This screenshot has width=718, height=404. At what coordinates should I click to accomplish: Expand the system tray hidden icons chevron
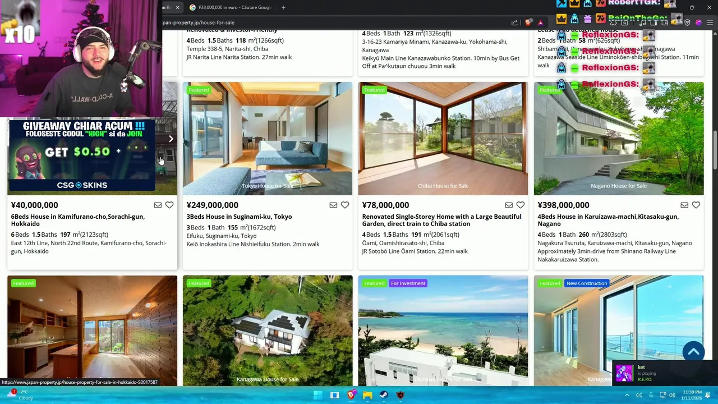[628, 395]
